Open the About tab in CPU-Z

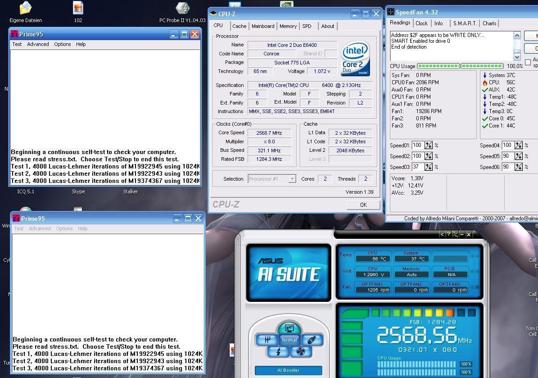tap(328, 26)
